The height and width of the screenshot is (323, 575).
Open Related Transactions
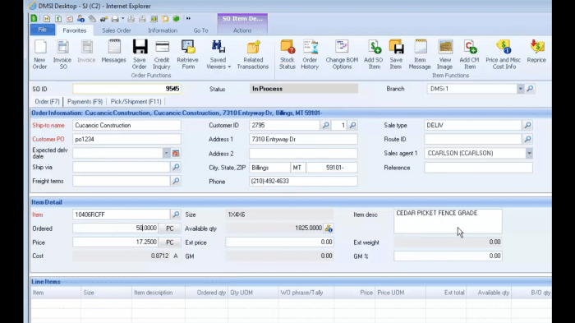pyautogui.click(x=253, y=54)
